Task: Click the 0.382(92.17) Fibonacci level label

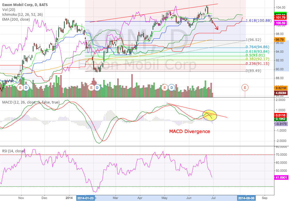Action: (x=257, y=59)
